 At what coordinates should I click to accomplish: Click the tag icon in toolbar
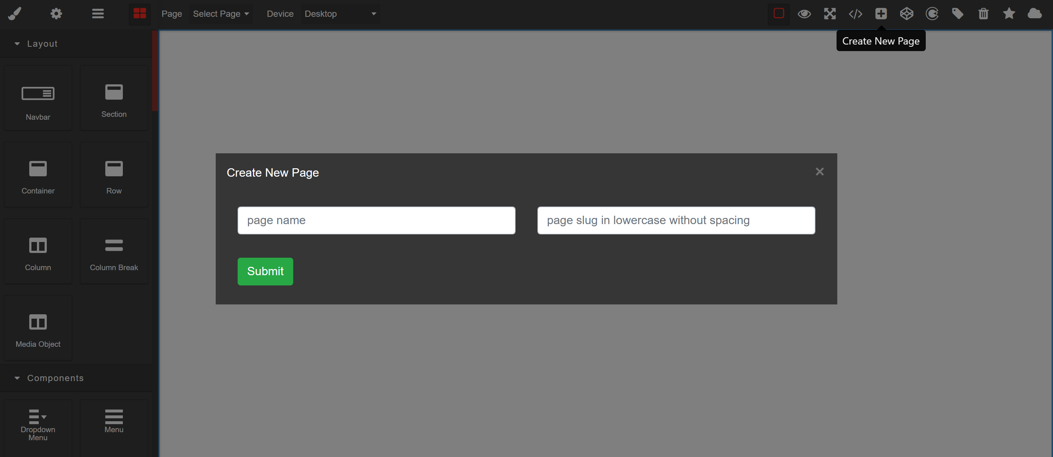pos(957,14)
